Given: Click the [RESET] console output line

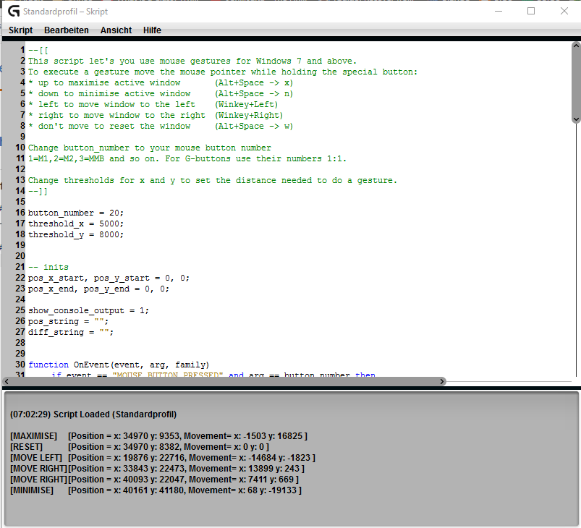Looking at the screenshot, I should [140, 447].
